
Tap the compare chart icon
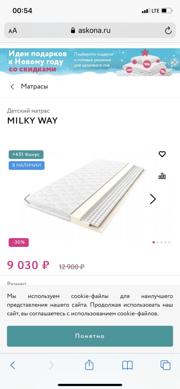coord(162,176)
